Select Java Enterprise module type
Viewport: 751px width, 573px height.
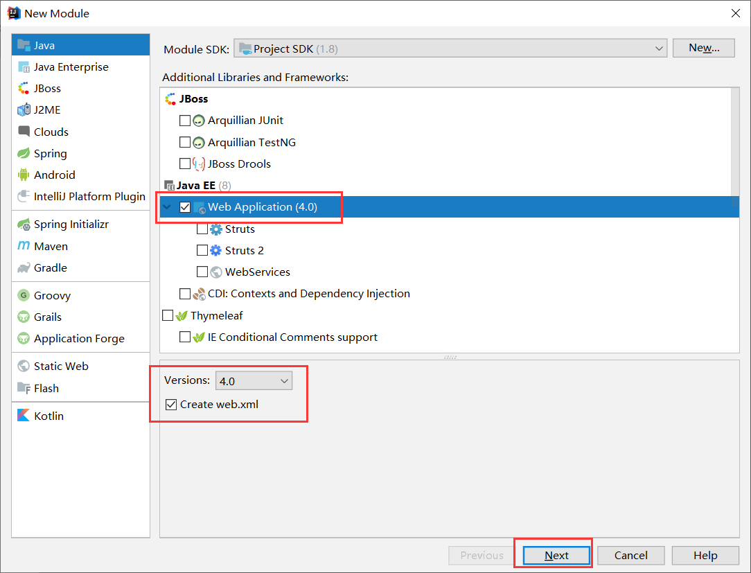tap(81, 67)
